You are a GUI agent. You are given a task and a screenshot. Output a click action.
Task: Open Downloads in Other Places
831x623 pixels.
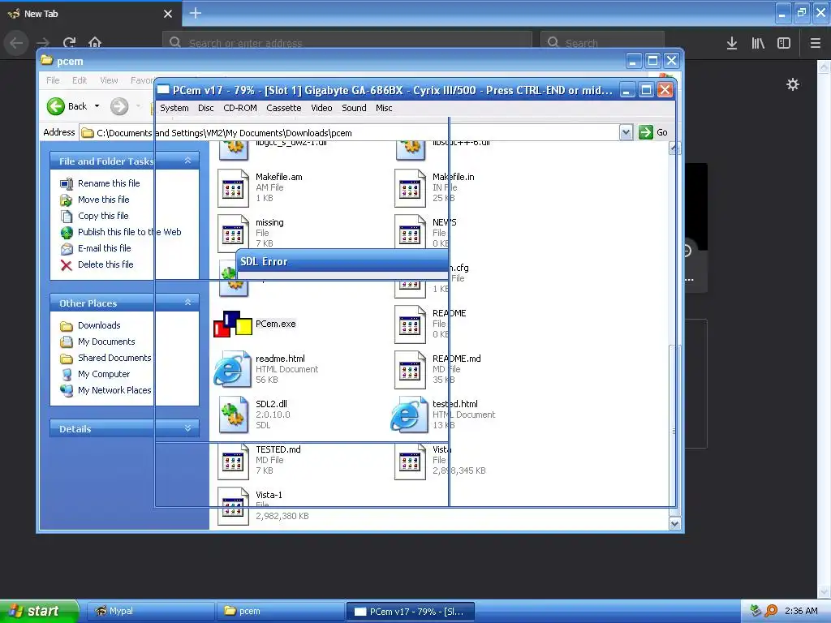(x=99, y=325)
